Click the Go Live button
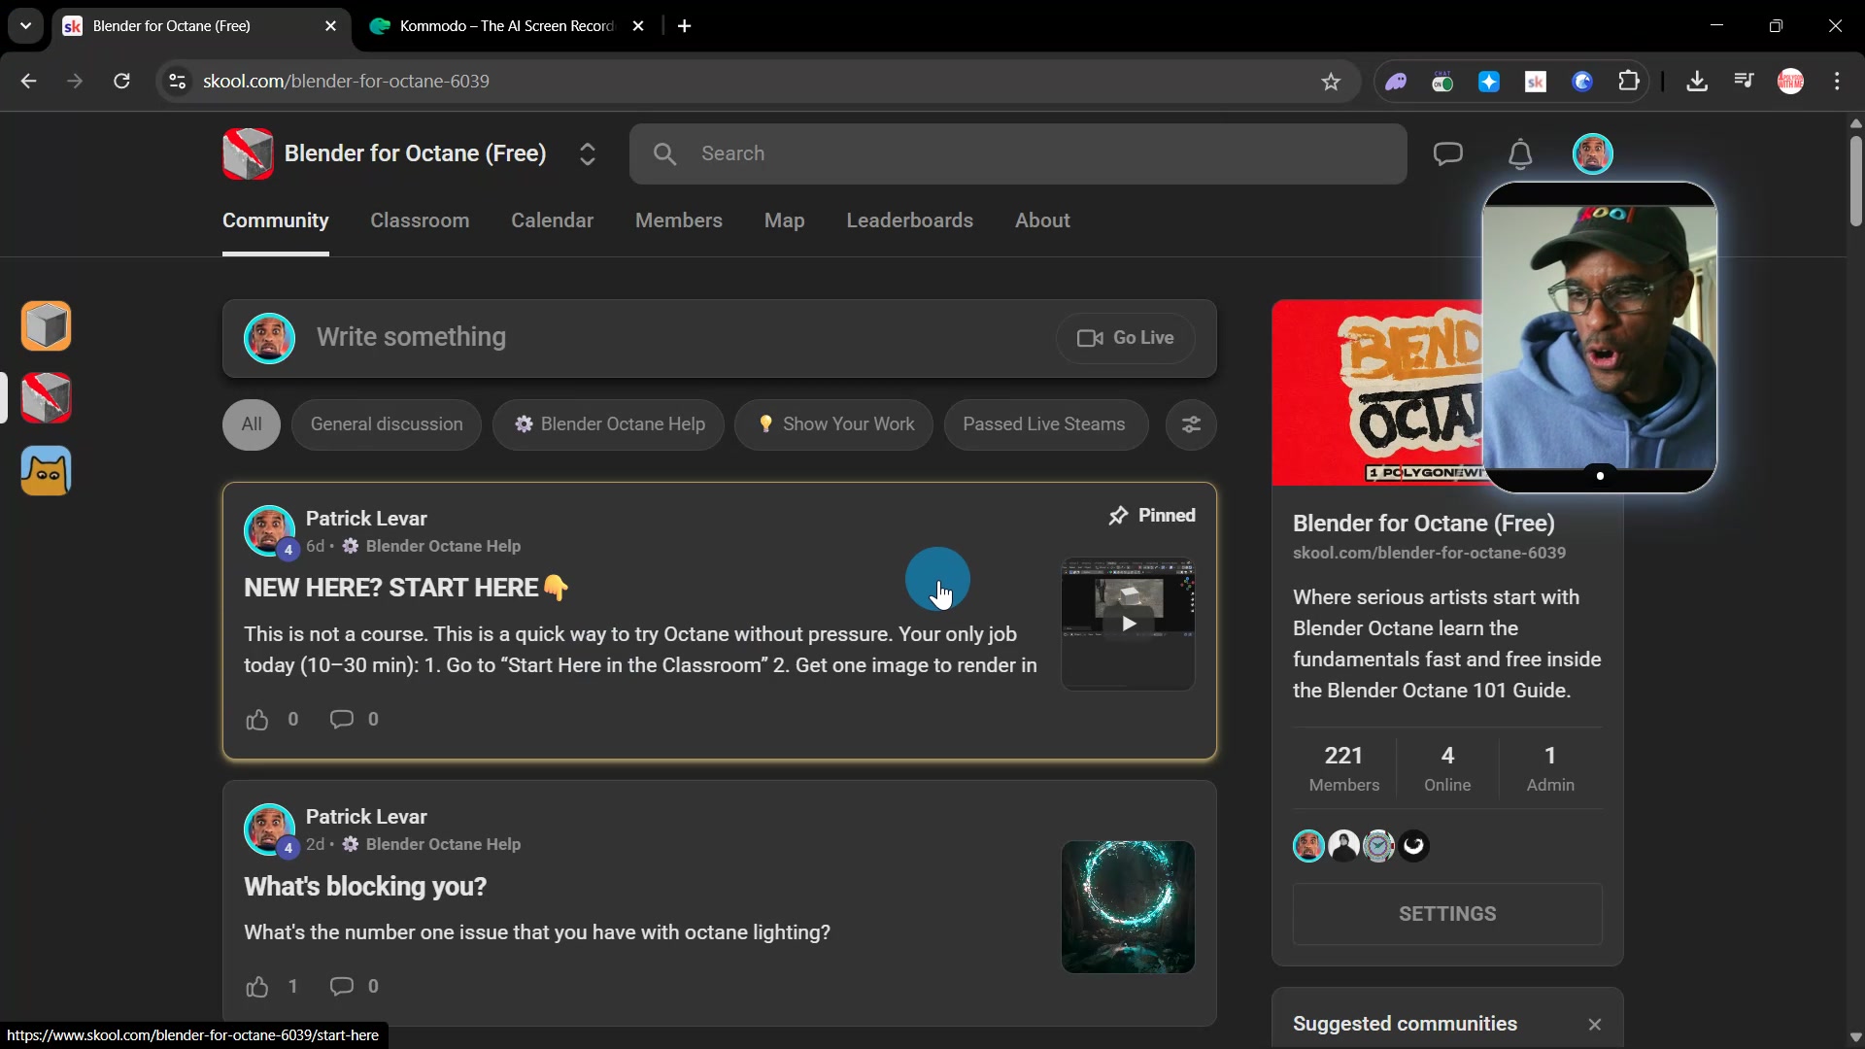This screenshot has width=1865, height=1049. tap(1126, 338)
